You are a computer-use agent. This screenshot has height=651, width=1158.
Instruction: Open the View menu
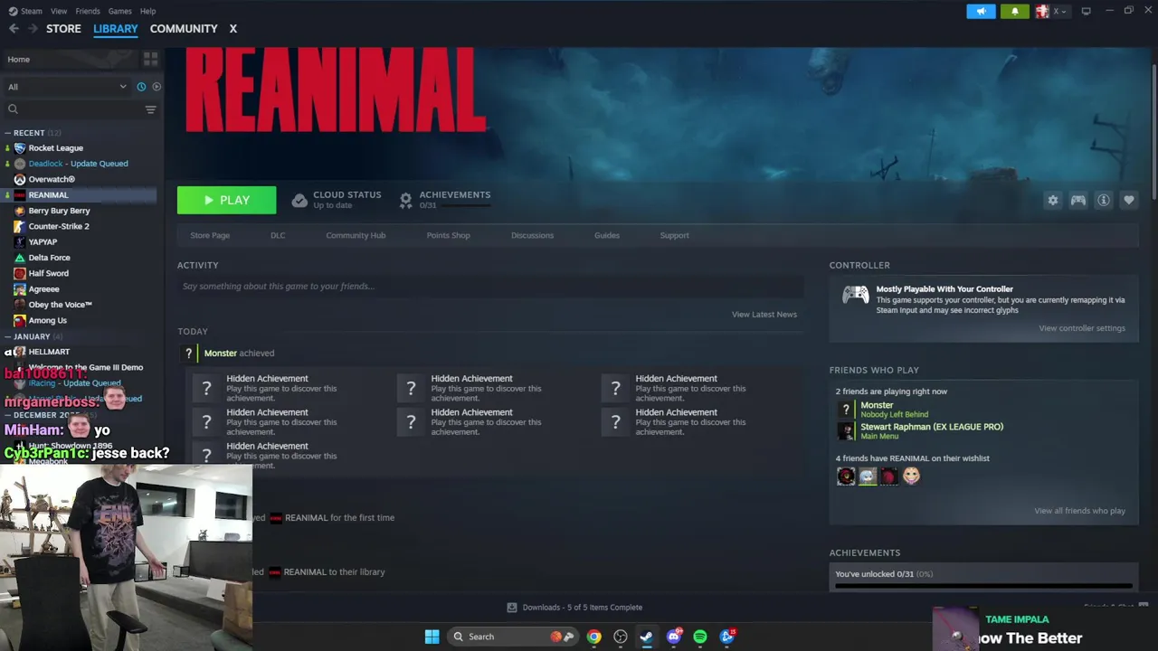click(59, 11)
